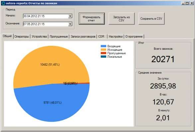Screen dimensions: 195x132
Task: Select the Пропущенные tab
Action: click(x=59, y=36)
